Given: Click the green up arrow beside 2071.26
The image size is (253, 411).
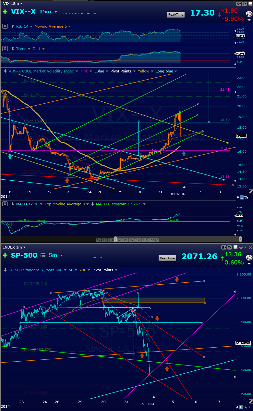Looking at the screenshot, I should pyautogui.click(x=222, y=258).
